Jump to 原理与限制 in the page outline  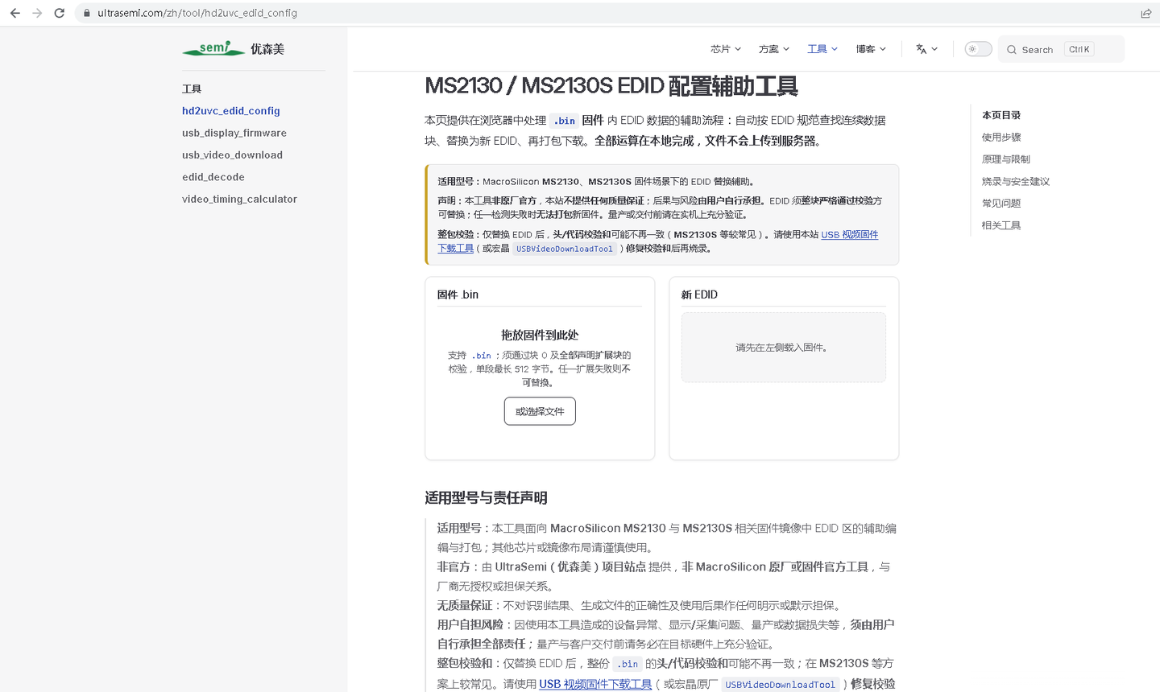point(1006,159)
